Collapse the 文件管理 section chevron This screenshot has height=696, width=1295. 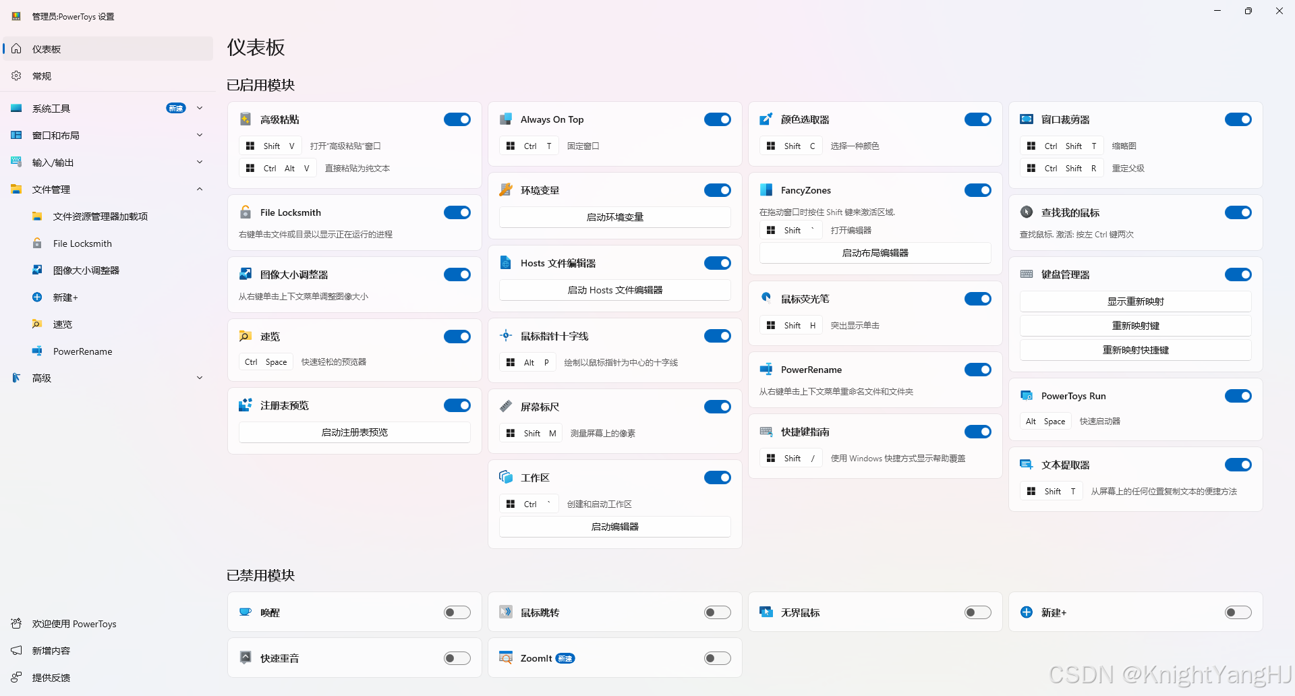coord(200,189)
